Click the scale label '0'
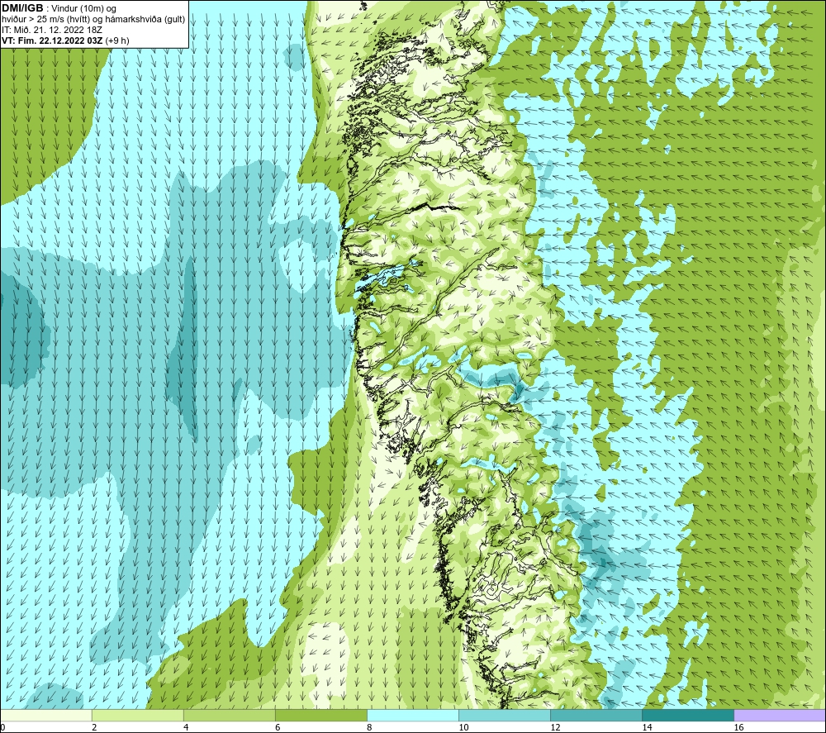 (2, 728)
